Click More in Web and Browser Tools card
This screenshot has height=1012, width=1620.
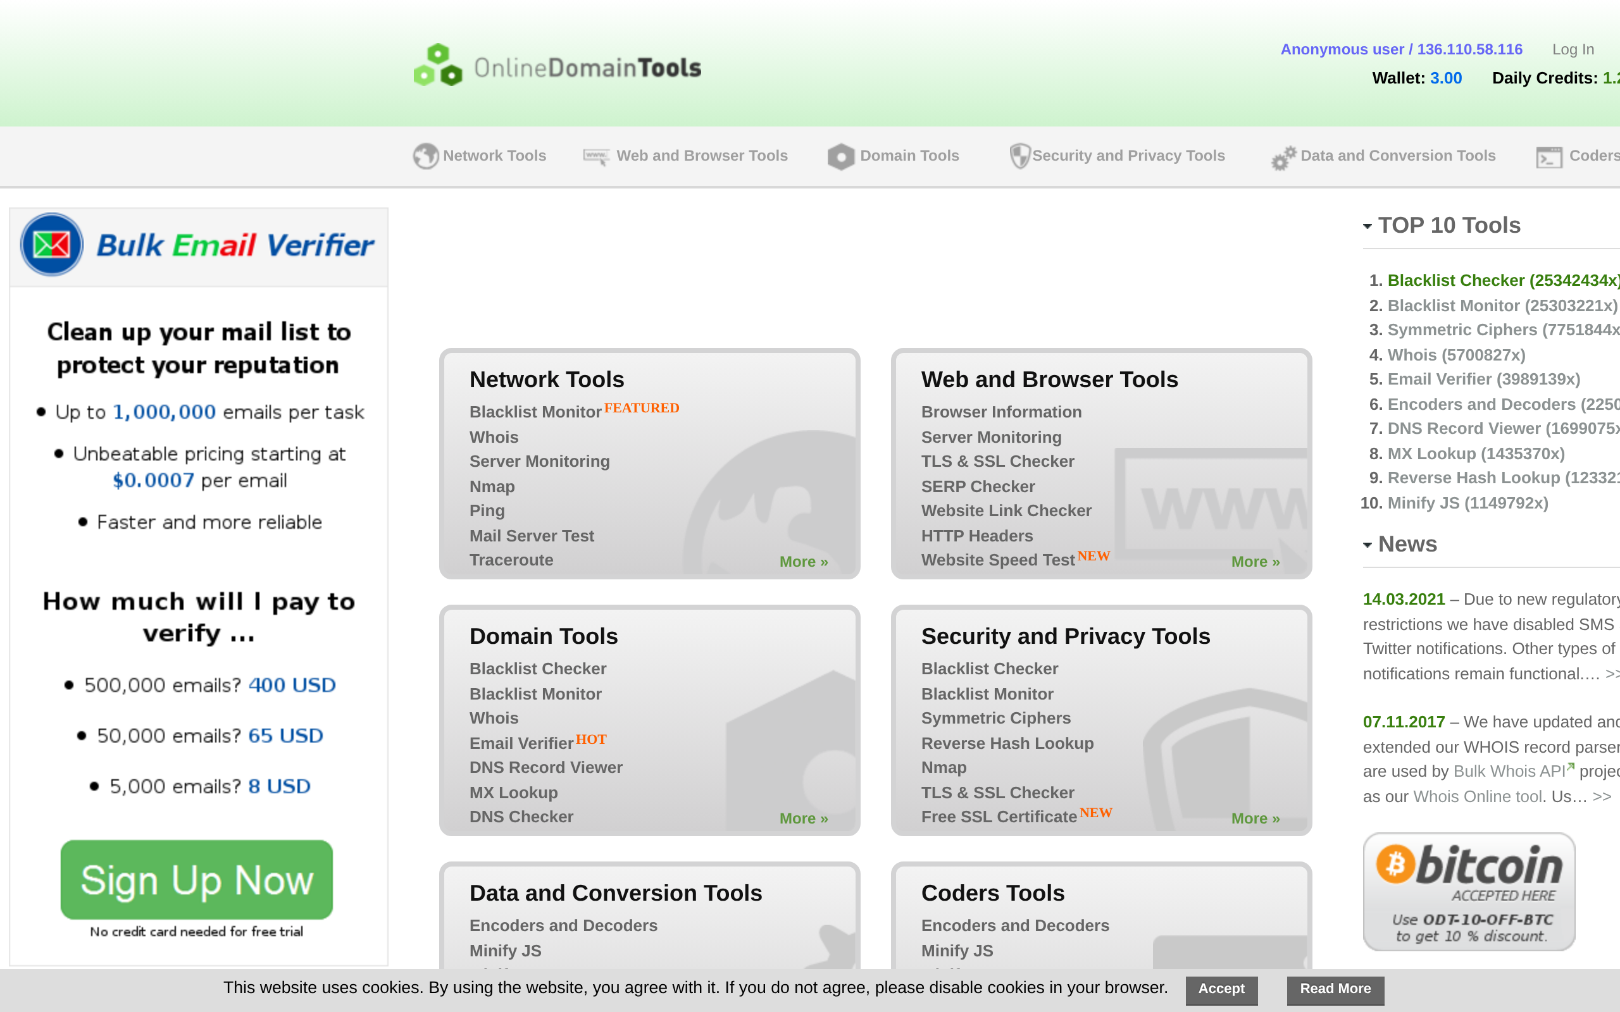point(1255,562)
